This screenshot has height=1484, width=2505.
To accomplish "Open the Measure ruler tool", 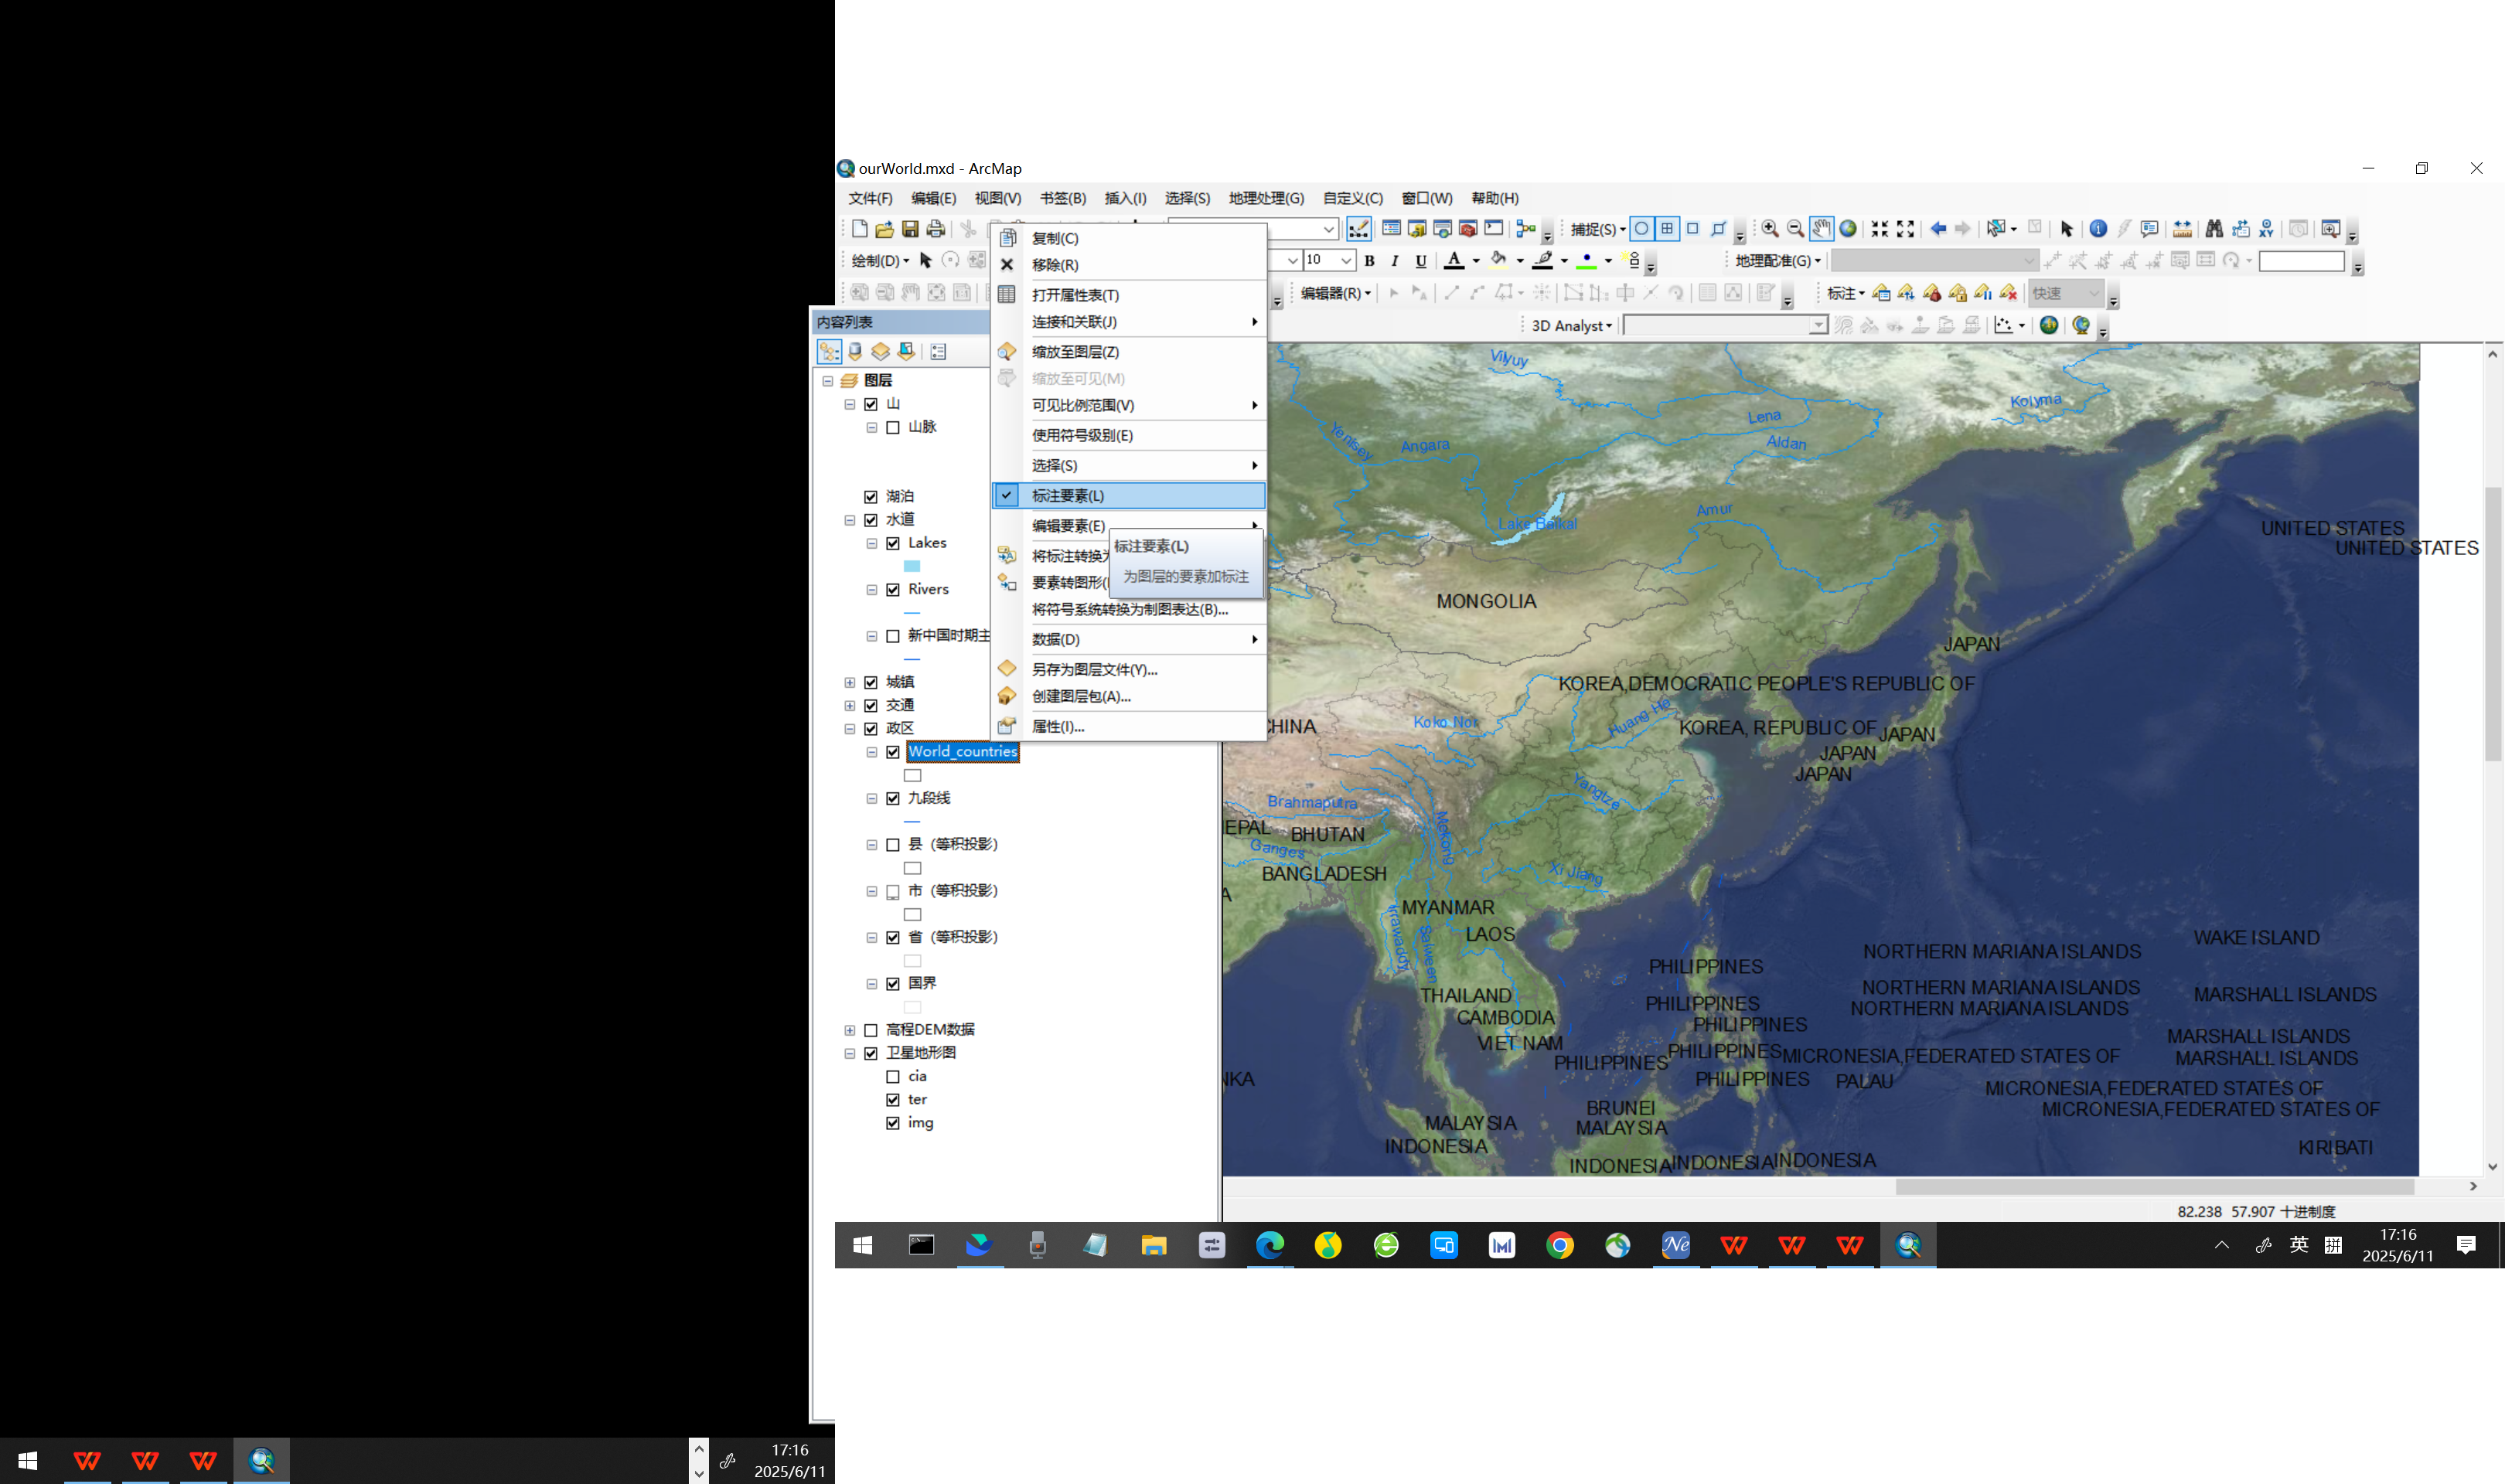I will pyautogui.click(x=2182, y=229).
